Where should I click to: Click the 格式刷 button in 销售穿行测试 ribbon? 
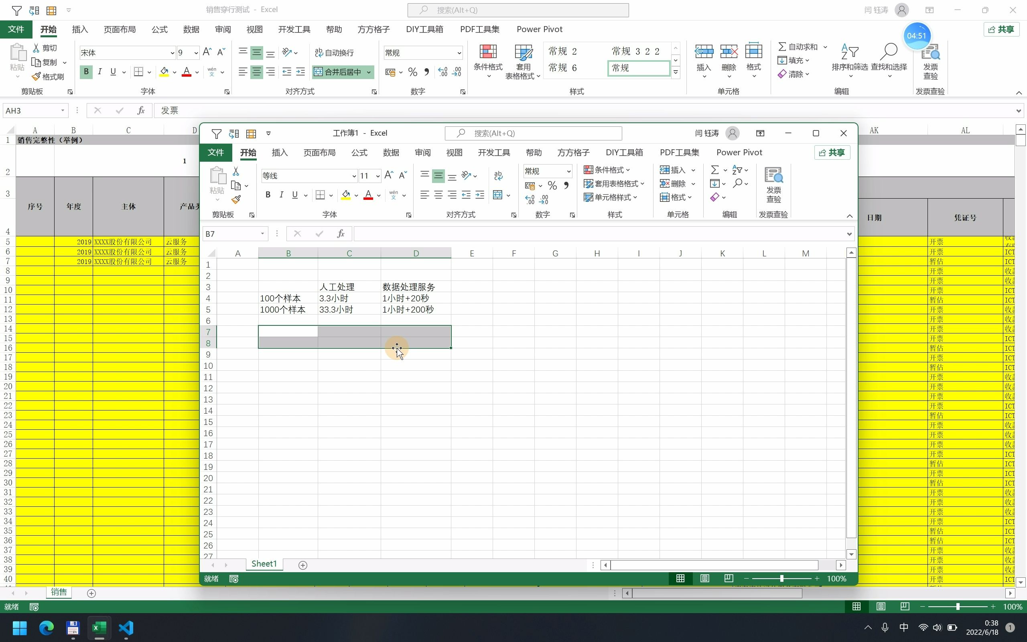tap(47, 76)
